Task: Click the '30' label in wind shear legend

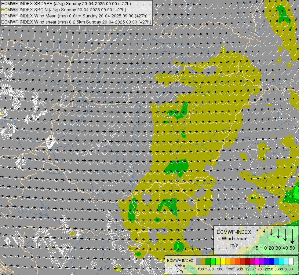Action: pyautogui.click(x=278, y=248)
